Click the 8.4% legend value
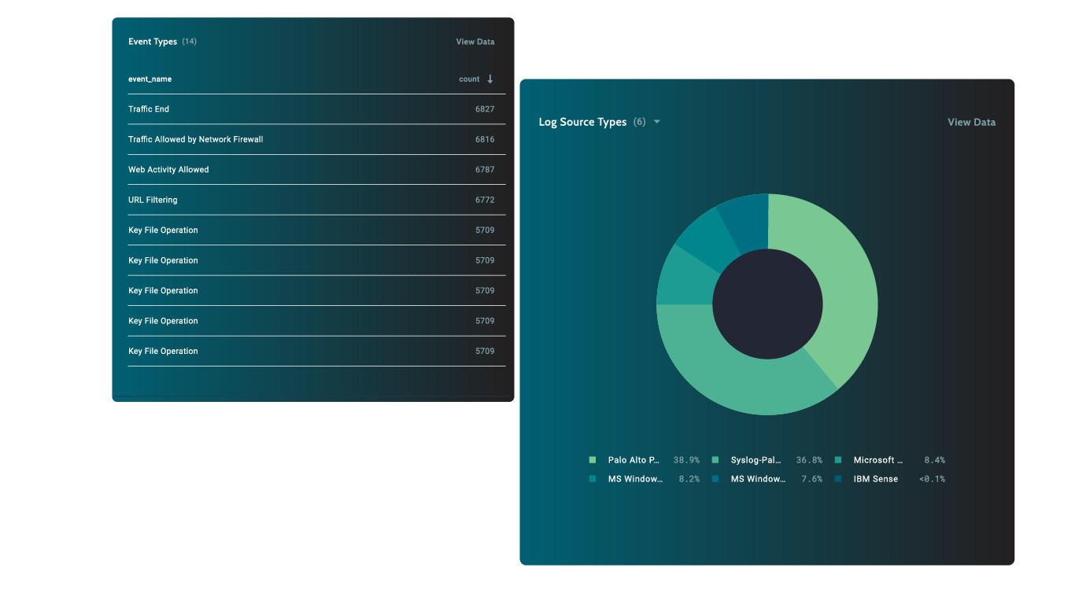The height and width of the screenshot is (604, 1075). pyautogui.click(x=935, y=460)
